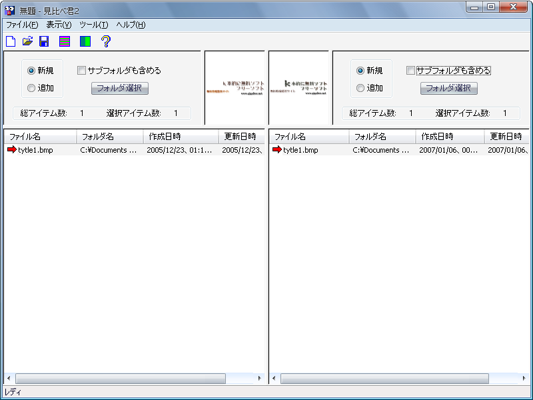Click left フォルダ選択 button
This screenshot has height=400, width=533.
(x=120, y=89)
